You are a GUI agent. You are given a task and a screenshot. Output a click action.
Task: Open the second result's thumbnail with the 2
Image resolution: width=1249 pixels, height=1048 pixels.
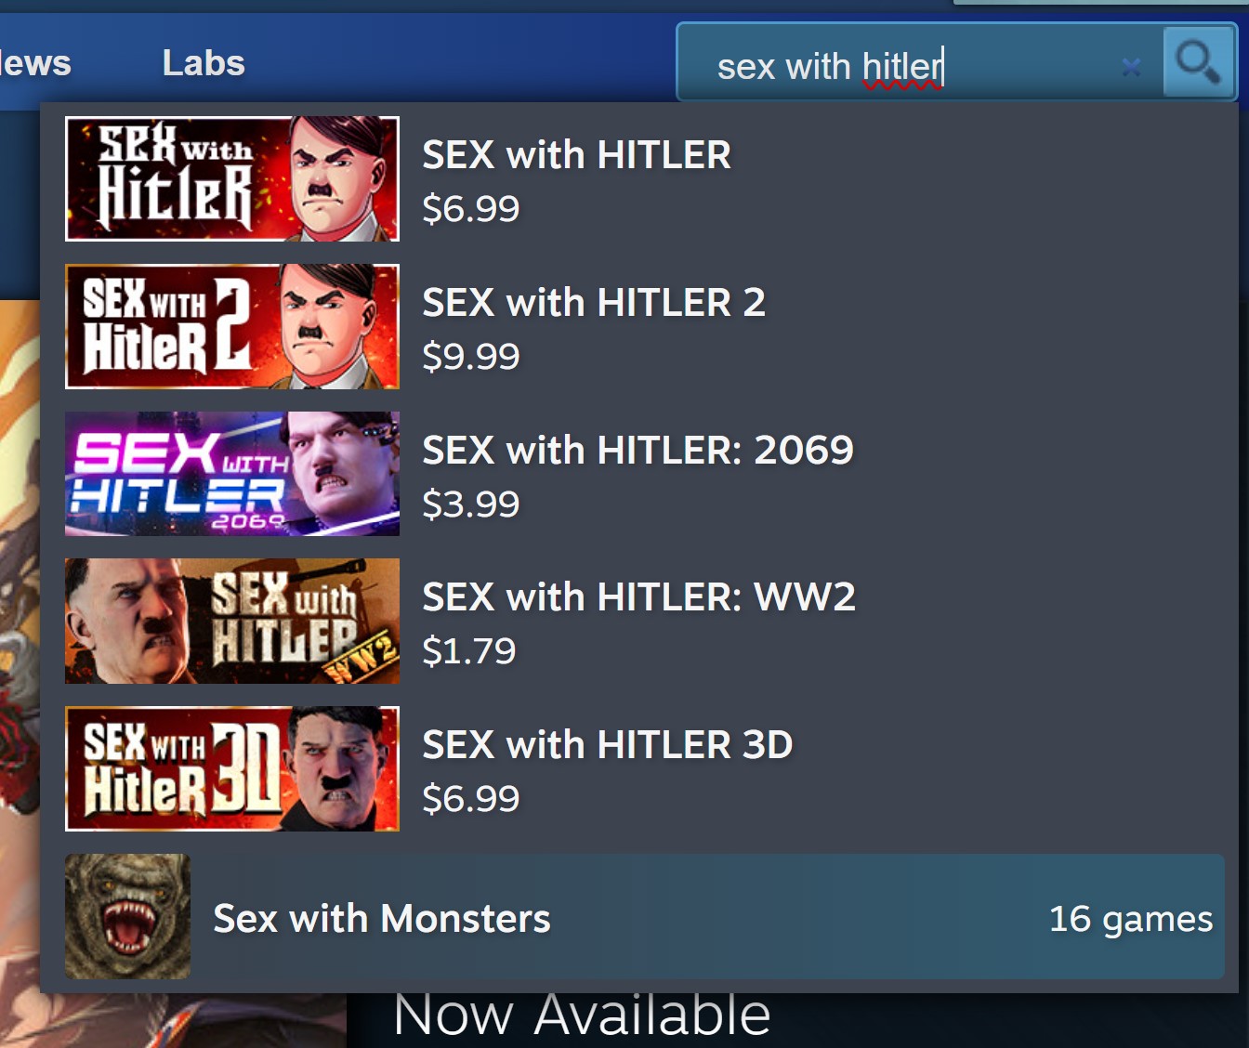click(232, 326)
